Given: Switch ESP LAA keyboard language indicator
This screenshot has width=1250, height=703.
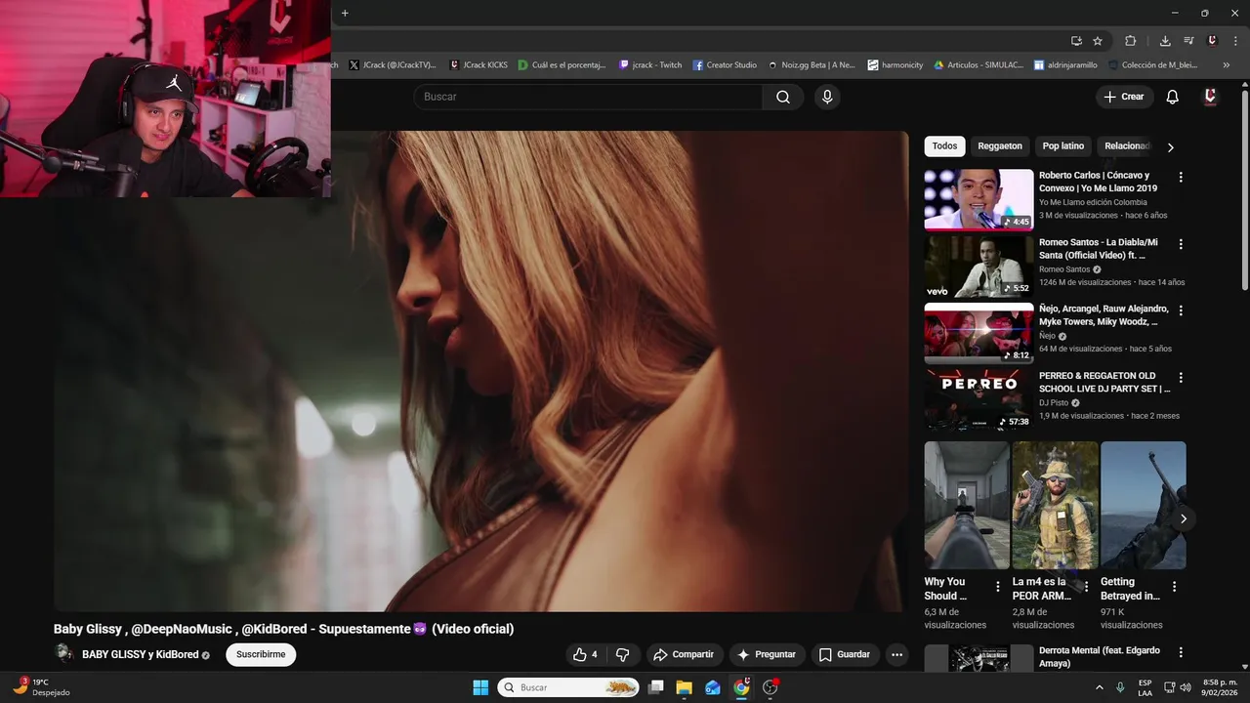Looking at the screenshot, I should click(1145, 687).
